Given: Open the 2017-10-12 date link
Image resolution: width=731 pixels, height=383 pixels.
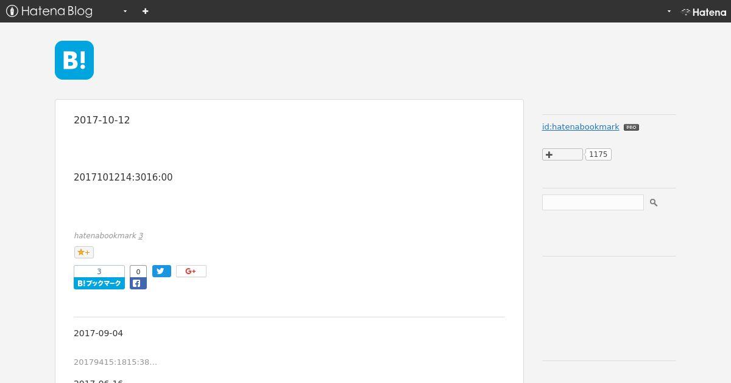Looking at the screenshot, I should click(x=102, y=120).
